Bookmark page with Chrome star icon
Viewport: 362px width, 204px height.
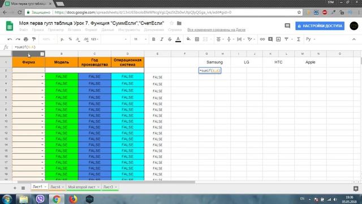click(x=299, y=12)
